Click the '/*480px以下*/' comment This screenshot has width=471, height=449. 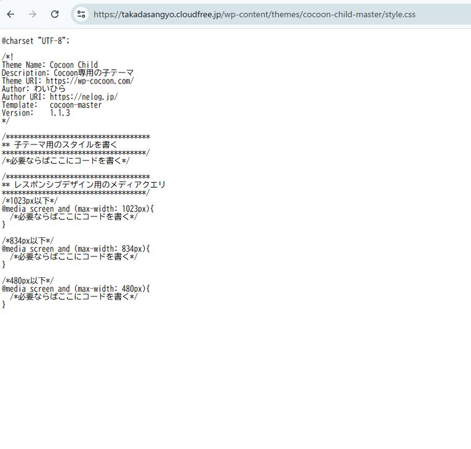click(28, 280)
